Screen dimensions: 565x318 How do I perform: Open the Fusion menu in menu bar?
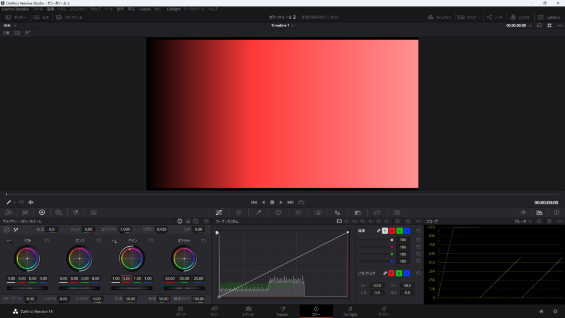pos(145,9)
